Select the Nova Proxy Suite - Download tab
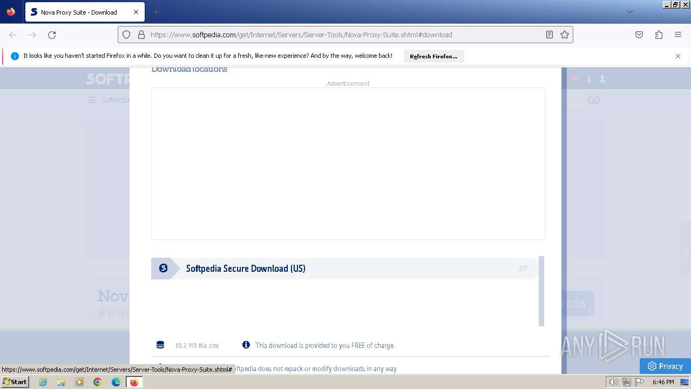Viewport: 691px width, 389px height. click(84, 12)
